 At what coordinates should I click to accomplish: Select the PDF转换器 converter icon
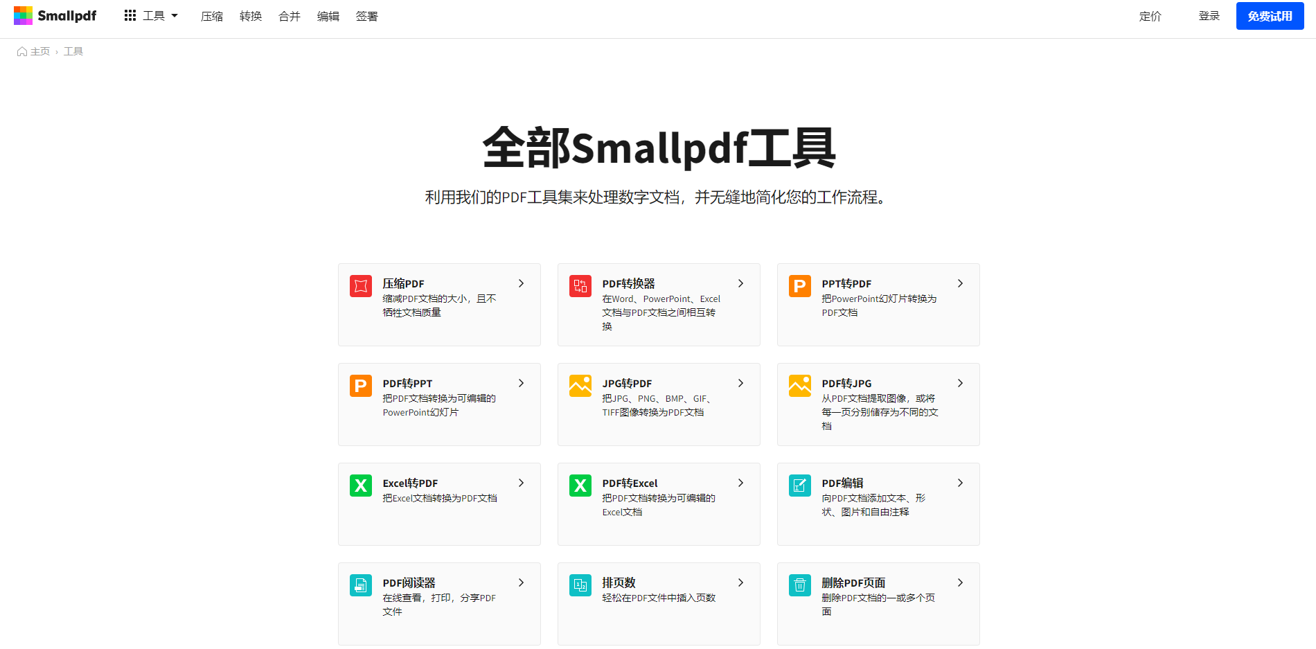pos(580,285)
